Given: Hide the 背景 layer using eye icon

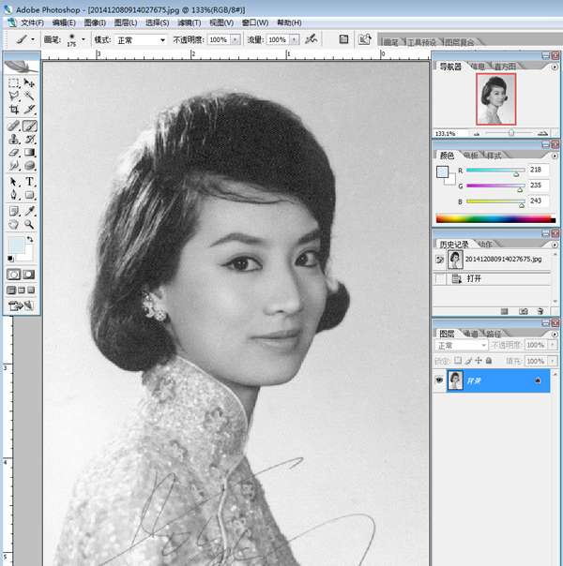Looking at the screenshot, I should pyautogui.click(x=439, y=380).
